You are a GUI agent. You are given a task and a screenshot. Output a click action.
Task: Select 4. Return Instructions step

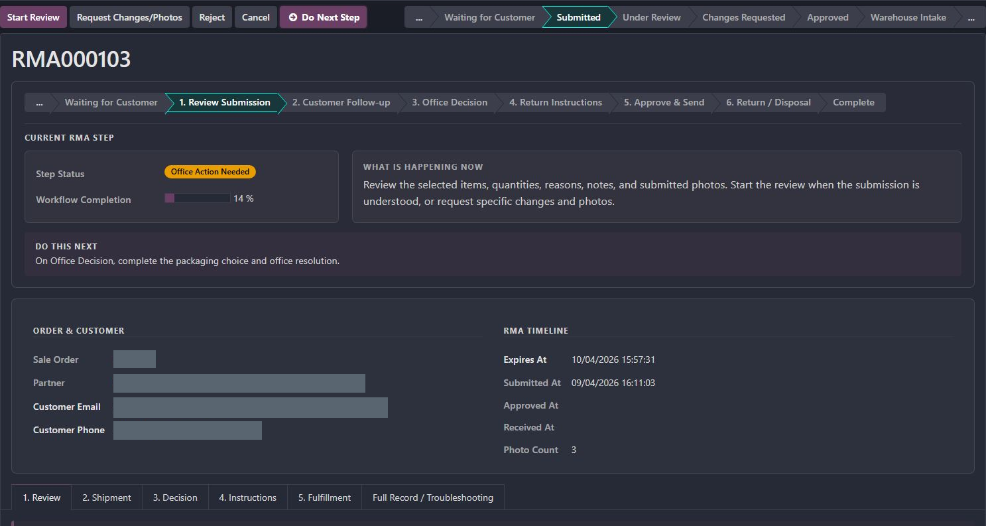point(556,103)
